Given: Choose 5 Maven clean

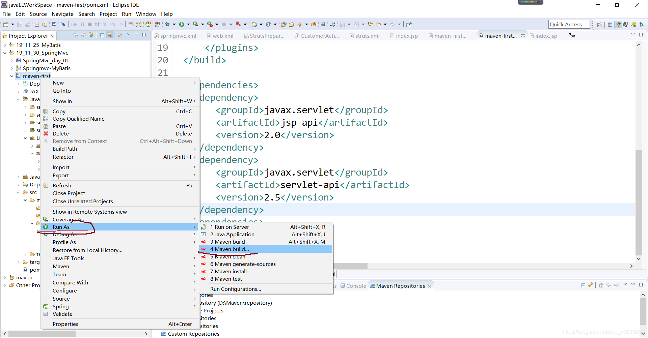Looking at the screenshot, I should (266, 256).
